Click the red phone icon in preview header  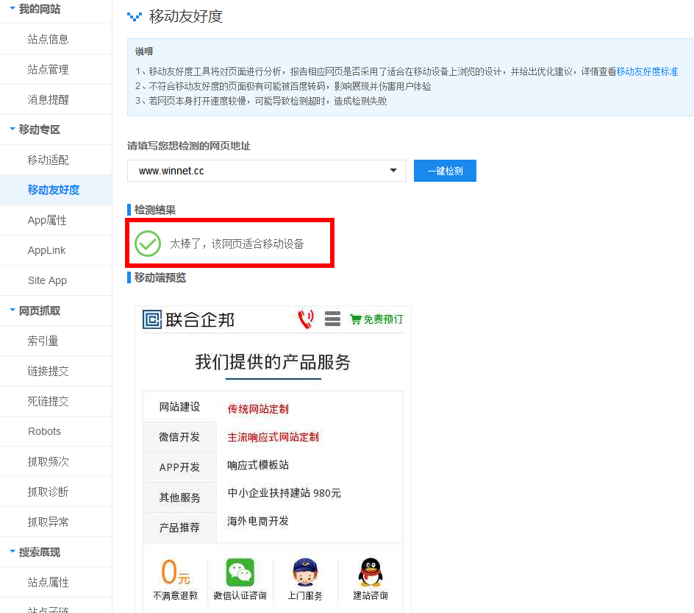(304, 319)
